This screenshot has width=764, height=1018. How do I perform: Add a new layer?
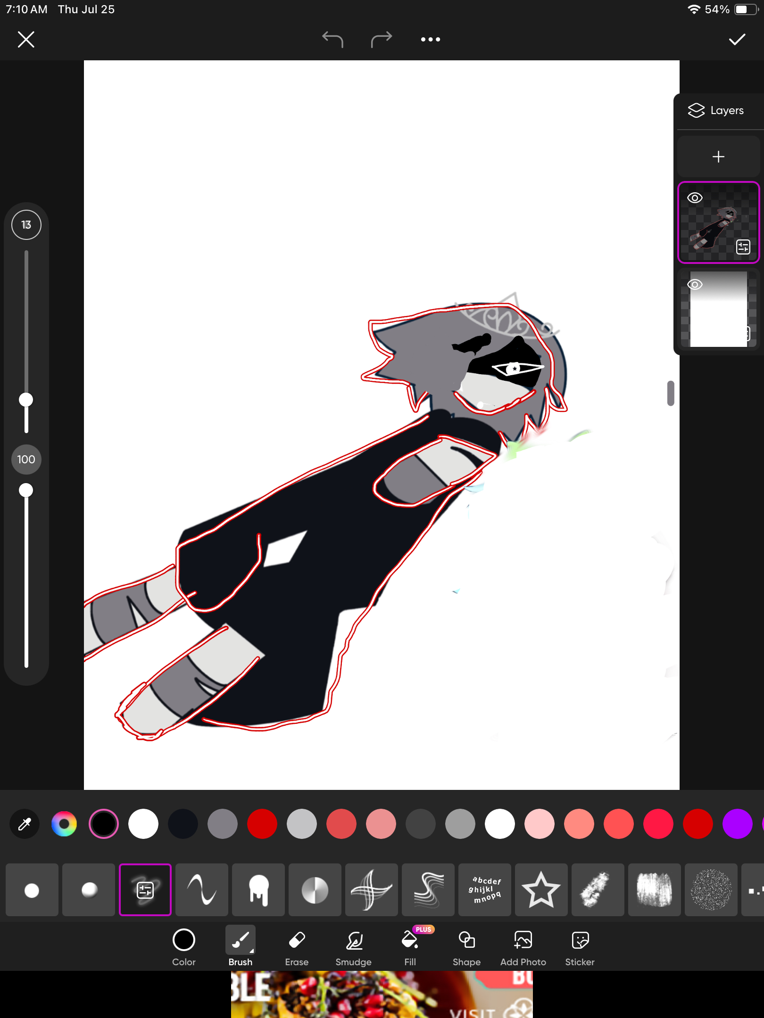tap(718, 156)
